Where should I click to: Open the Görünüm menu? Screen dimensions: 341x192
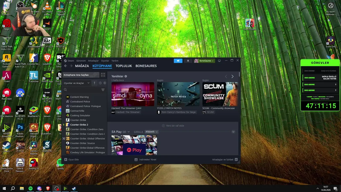tap(81, 61)
